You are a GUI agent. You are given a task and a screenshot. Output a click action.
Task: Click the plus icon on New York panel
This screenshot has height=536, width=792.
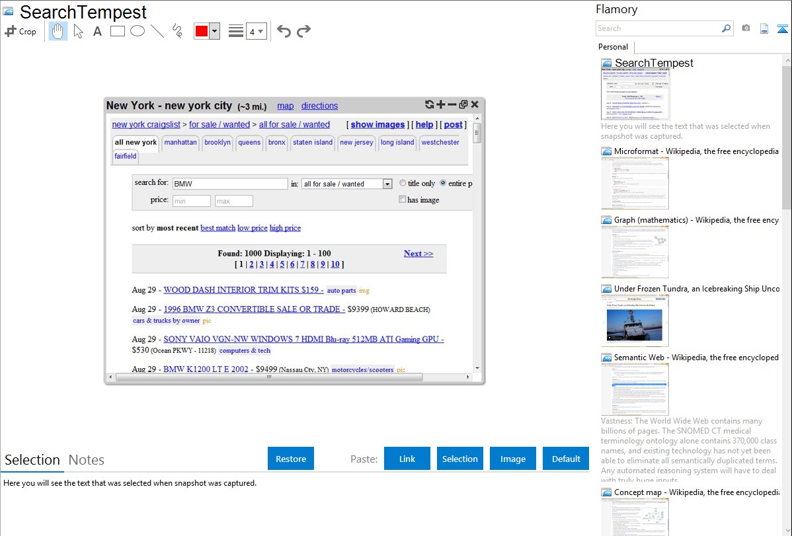coord(441,104)
